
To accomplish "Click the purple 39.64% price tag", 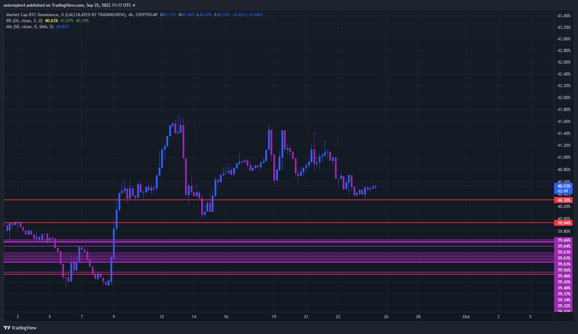I will tap(564, 246).
